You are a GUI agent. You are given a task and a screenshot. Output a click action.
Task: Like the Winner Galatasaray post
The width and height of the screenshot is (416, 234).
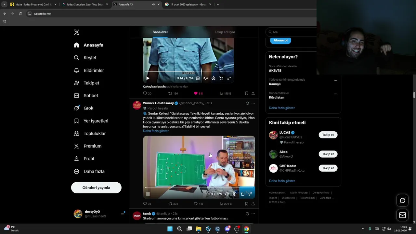pos(198,204)
